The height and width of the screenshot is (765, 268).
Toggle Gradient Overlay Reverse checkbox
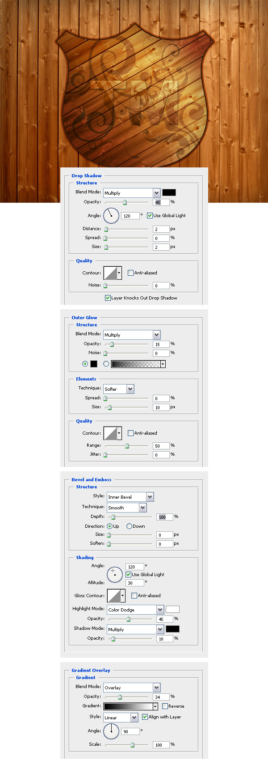point(165,706)
